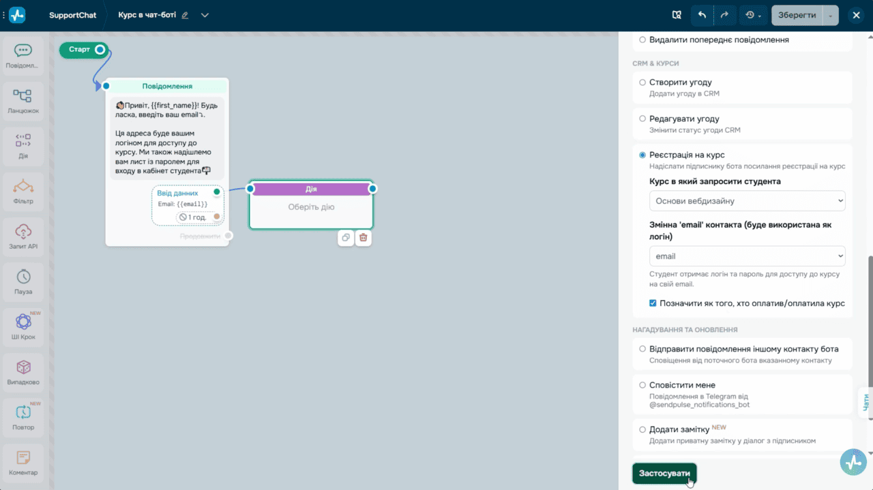Click output connector of the Дія block

pos(373,189)
